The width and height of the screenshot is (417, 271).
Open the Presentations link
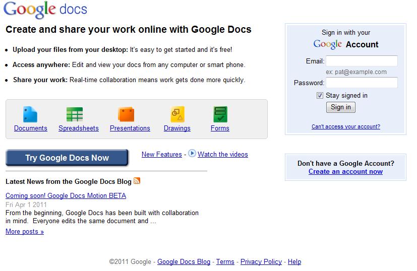(130, 128)
